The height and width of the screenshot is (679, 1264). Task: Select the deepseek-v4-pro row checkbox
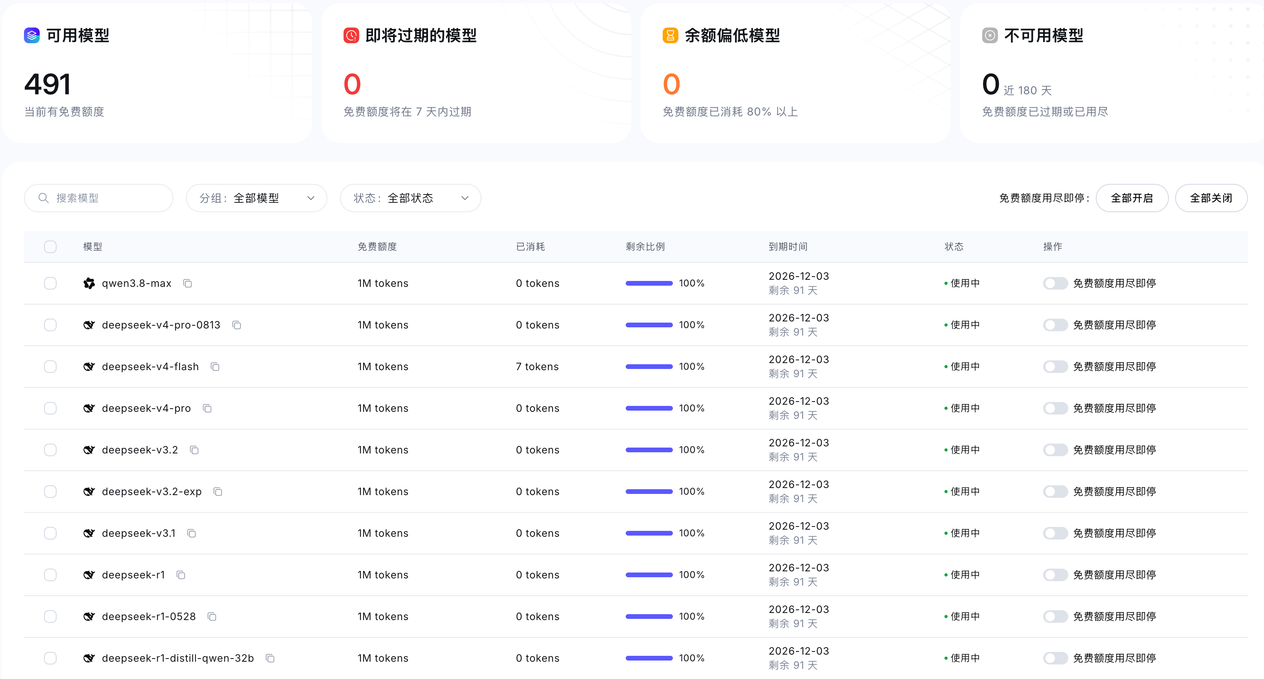click(50, 409)
